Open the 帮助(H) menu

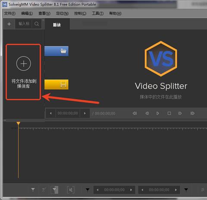click(115, 13)
